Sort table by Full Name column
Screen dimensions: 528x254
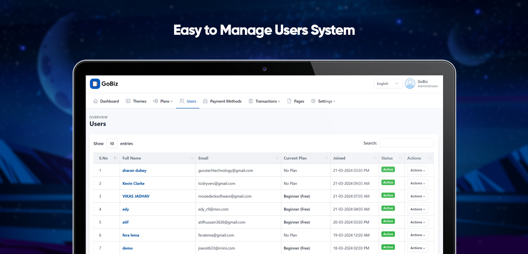[x=132, y=158]
